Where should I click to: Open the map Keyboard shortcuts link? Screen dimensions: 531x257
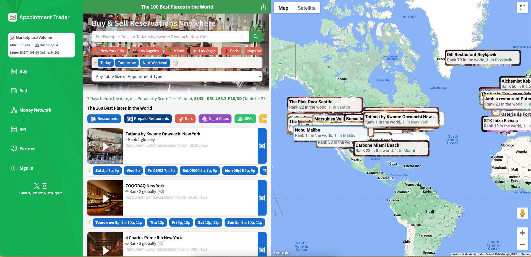tap(464, 254)
